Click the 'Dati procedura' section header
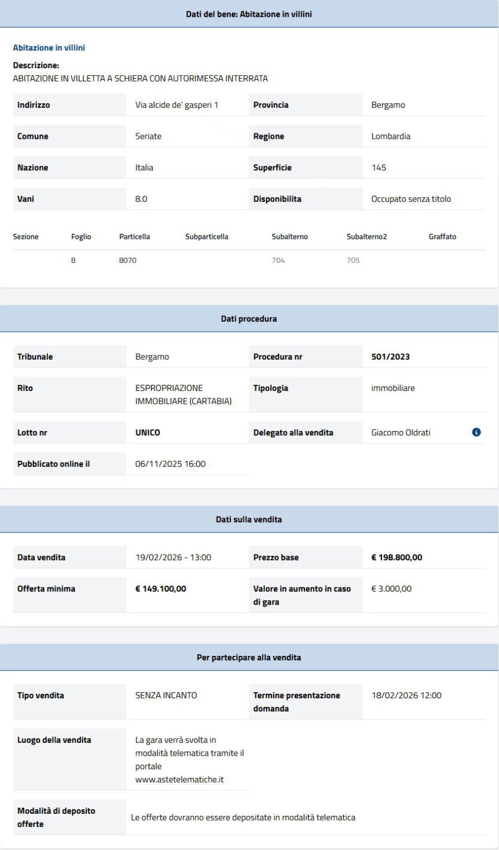Screen dimensions: 499x850 [x=249, y=319]
